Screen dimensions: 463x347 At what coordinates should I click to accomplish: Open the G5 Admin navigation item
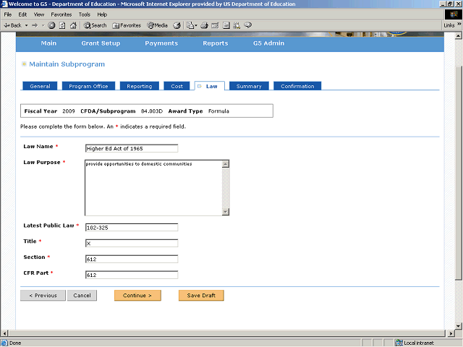point(268,43)
